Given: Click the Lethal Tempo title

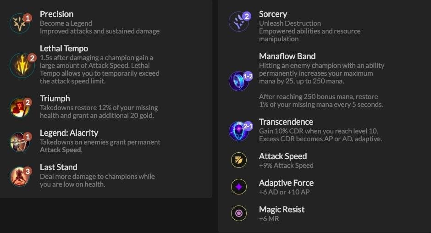Looking at the screenshot, I should (64, 49).
